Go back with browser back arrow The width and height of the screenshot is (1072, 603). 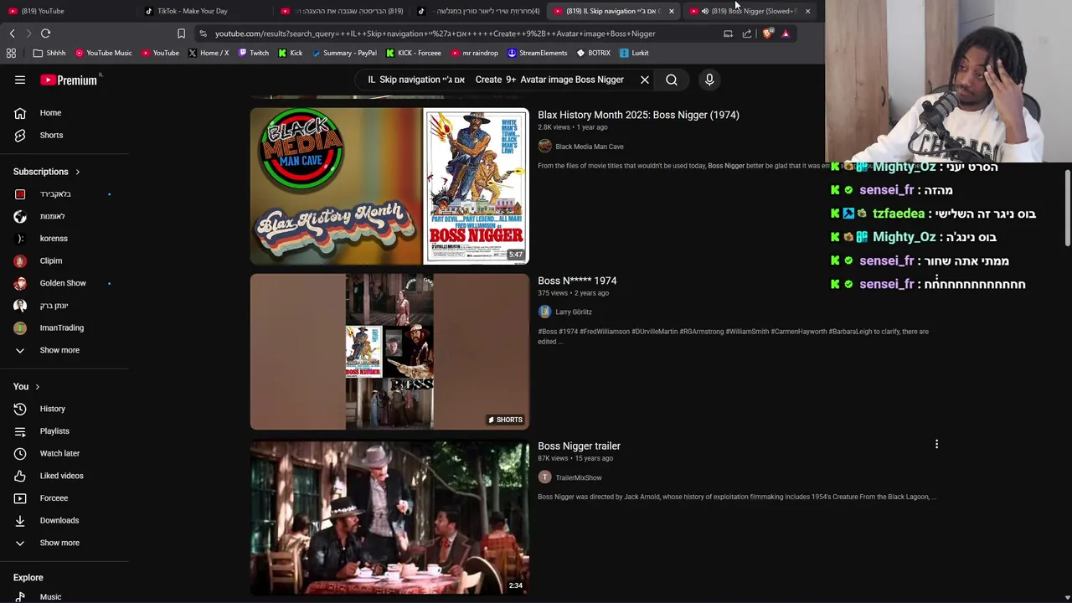(x=12, y=33)
